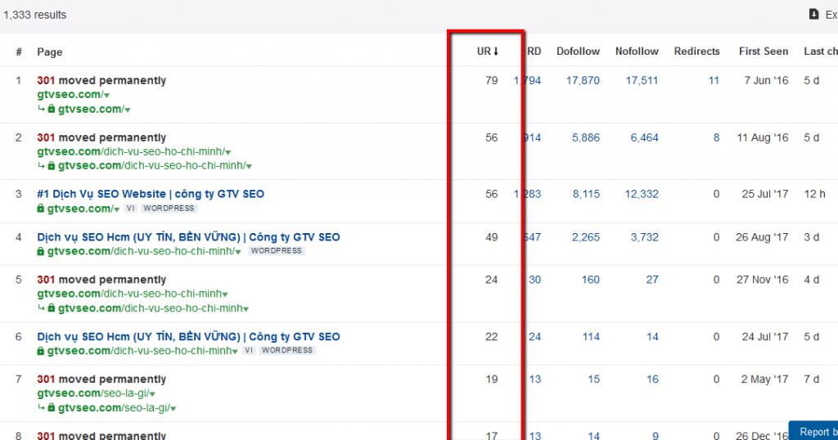Viewport: 838px width, 440px height.
Task: Click the WORDPRESS tag in row 4
Action: pyautogui.click(x=277, y=251)
